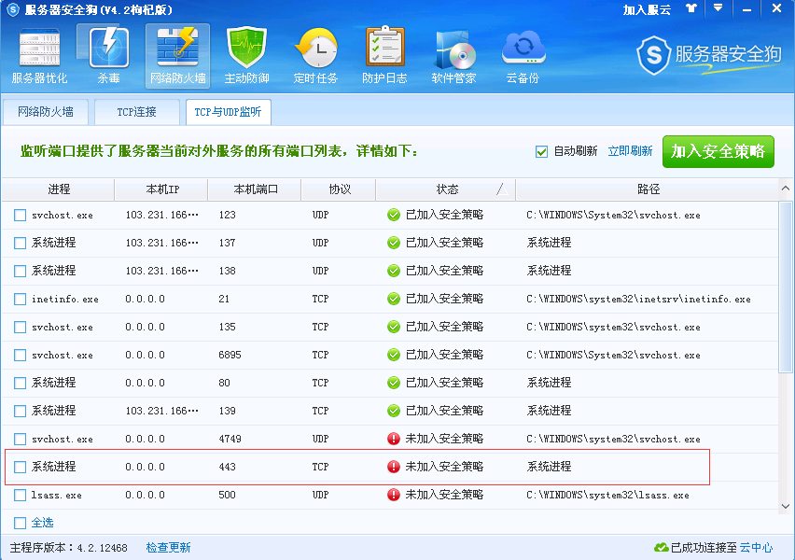Open the 杀毒 antivirus module
795x560 pixels.
(x=108, y=56)
